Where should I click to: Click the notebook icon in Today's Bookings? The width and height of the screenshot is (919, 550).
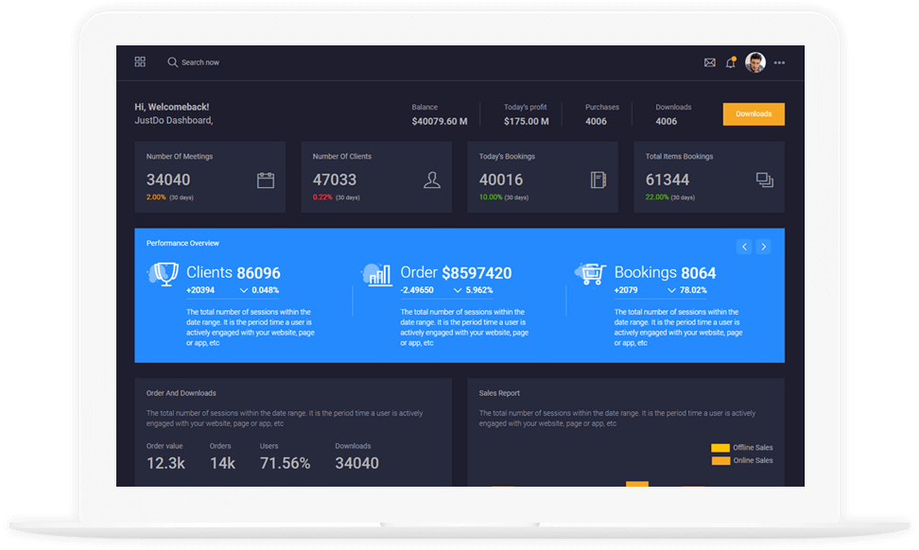coord(598,180)
